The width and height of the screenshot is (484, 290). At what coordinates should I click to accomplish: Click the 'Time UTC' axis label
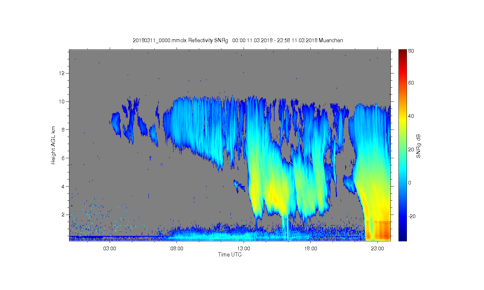(x=230, y=255)
